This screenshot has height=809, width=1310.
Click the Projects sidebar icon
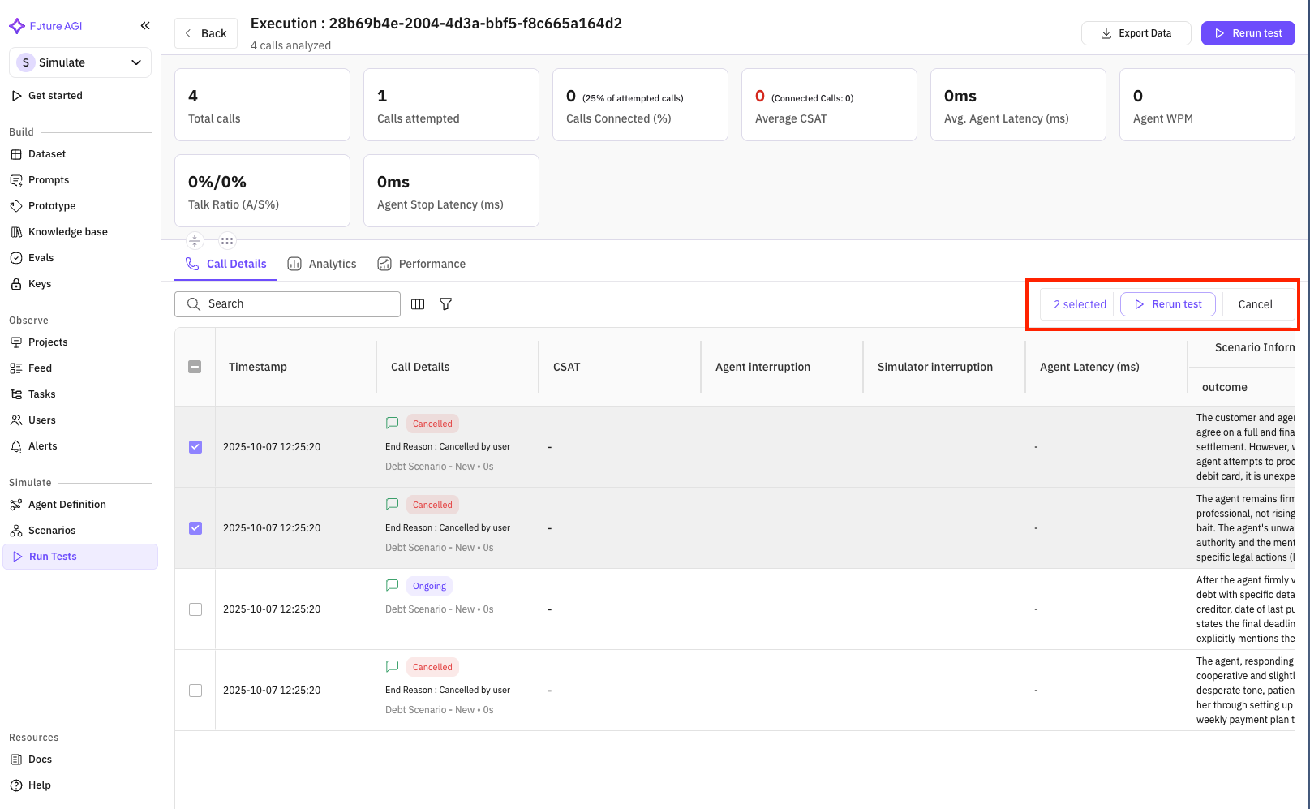point(16,342)
